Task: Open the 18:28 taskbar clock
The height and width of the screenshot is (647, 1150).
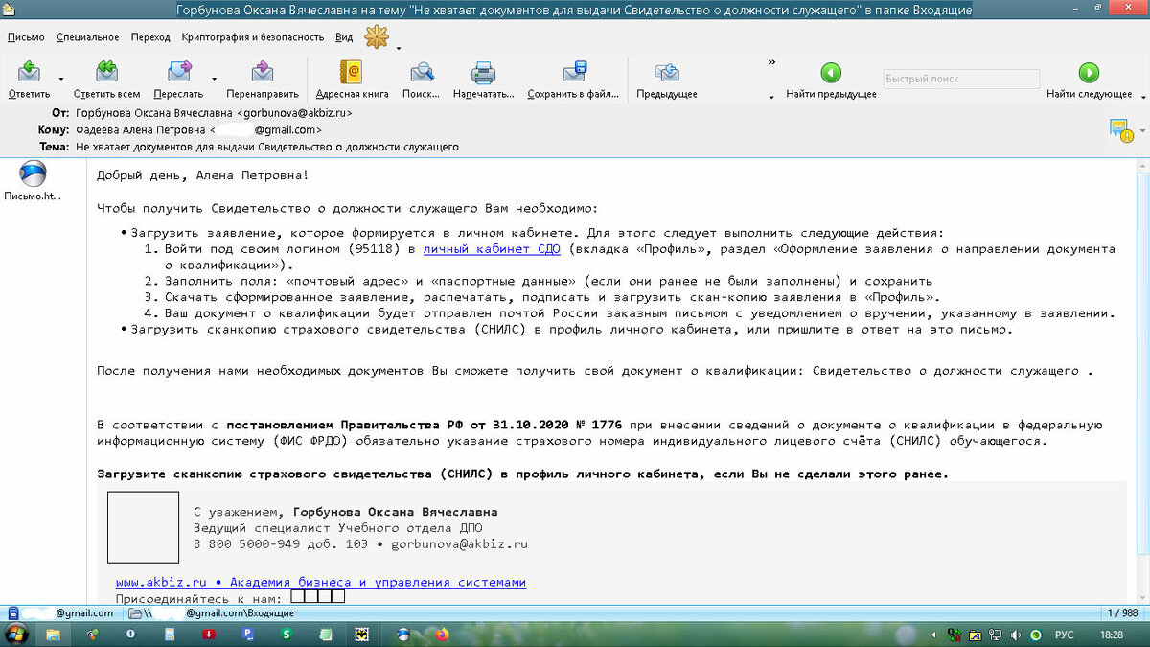Action: coord(1112,634)
